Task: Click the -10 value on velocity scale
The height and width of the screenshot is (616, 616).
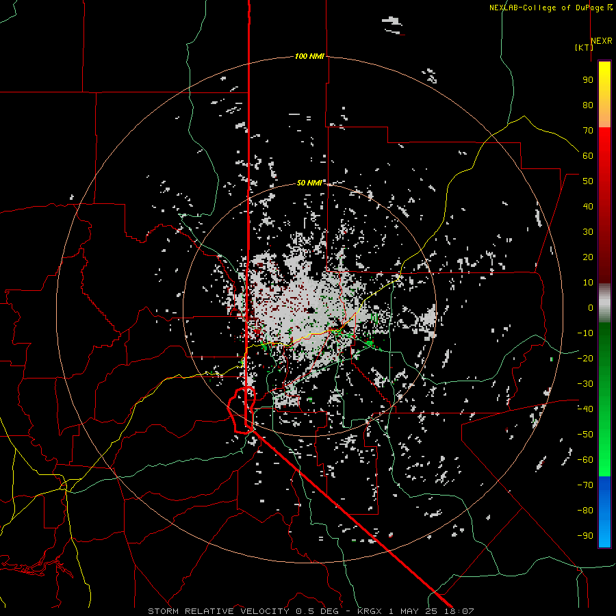Action: [x=585, y=333]
